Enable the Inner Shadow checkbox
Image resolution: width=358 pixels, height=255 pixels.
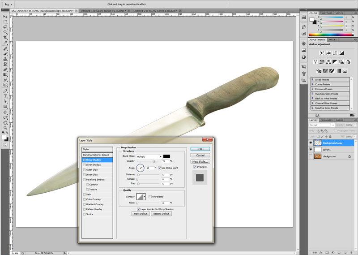click(85, 164)
